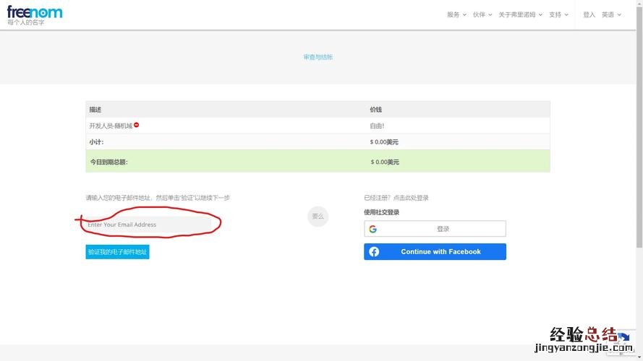Follow the 已经注册？点击此处登录 link
The width and height of the screenshot is (643, 361).
pyautogui.click(x=396, y=198)
